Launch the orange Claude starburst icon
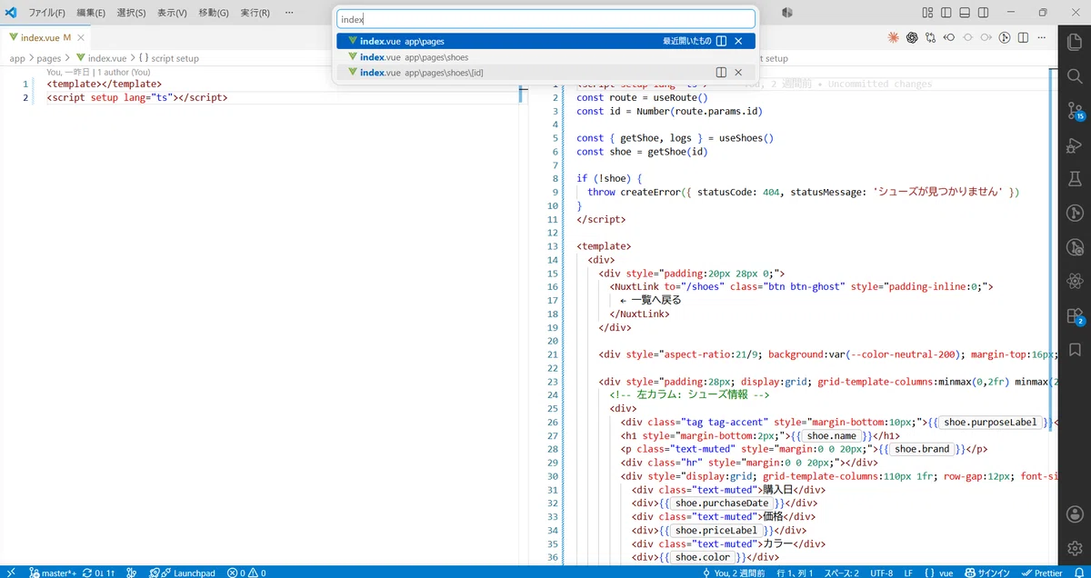Viewport: 1091px width, 578px height. click(x=894, y=37)
